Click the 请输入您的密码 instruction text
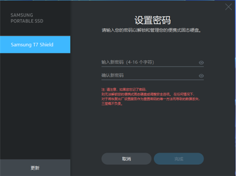This screenshot has height=176, width=236. tap(151, 30)
